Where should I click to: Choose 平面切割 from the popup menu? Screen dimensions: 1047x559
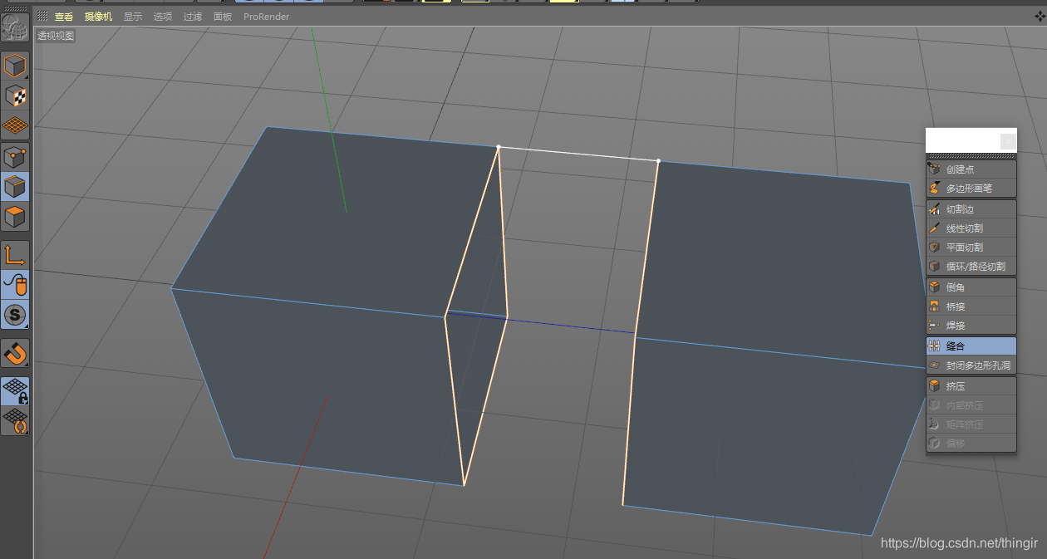(971, 248)
